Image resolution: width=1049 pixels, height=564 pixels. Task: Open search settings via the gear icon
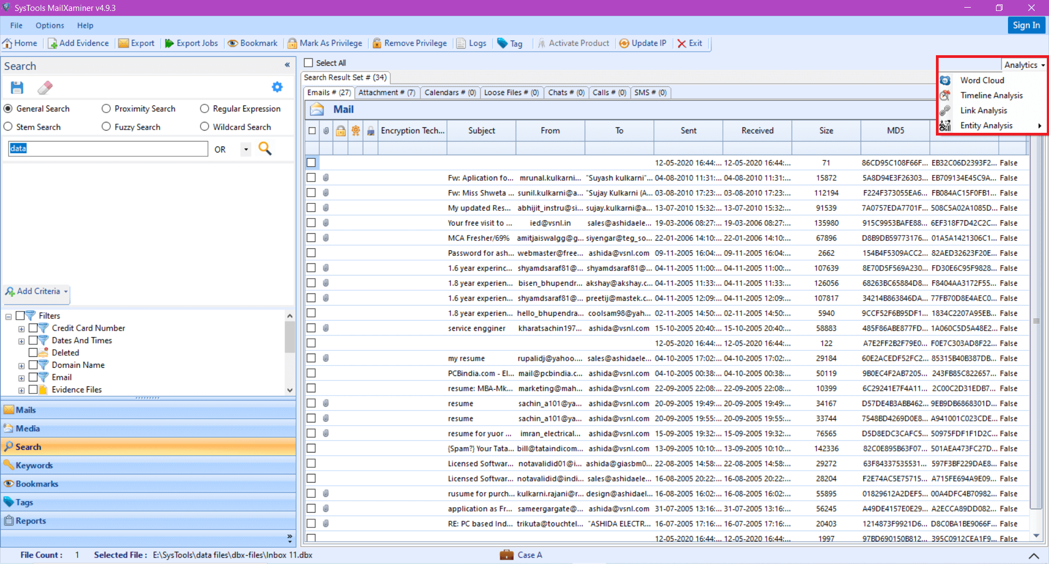click(277, 87)
